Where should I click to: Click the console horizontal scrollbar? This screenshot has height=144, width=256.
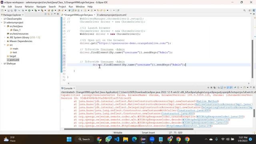[x=129, y=129]
